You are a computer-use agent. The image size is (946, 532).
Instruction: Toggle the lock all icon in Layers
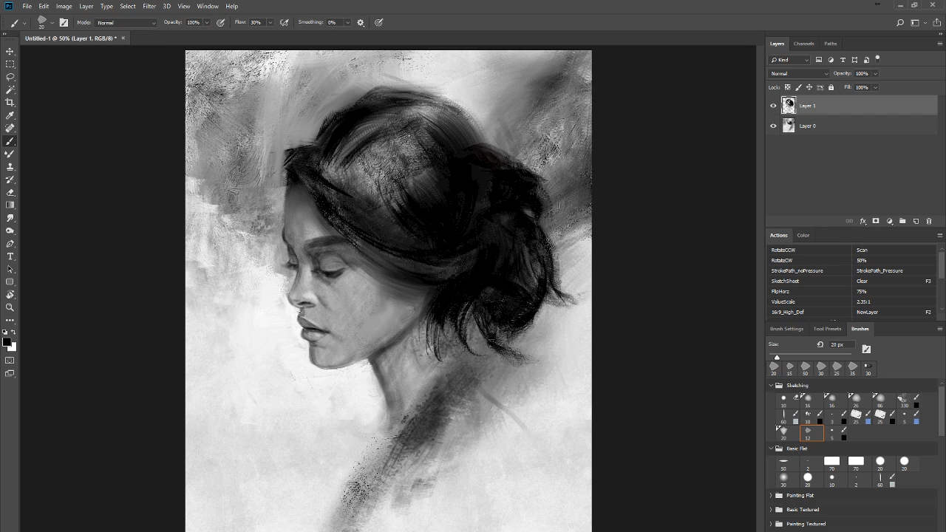(x=831, y=87)
